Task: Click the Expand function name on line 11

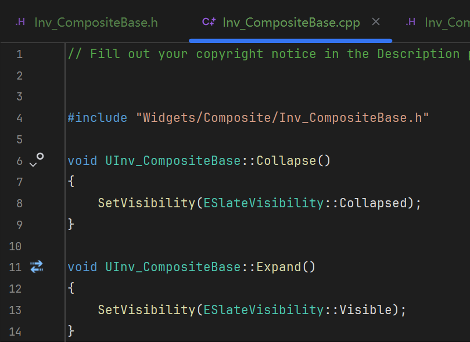Action: [279, 267]
